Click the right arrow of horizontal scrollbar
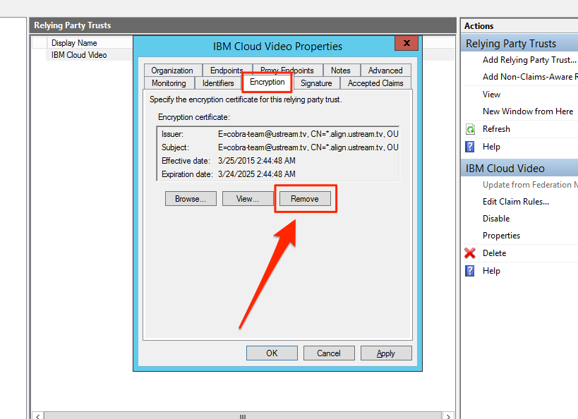Image resolution: width=578 pixels, height=419 pixels. (448, 415)
